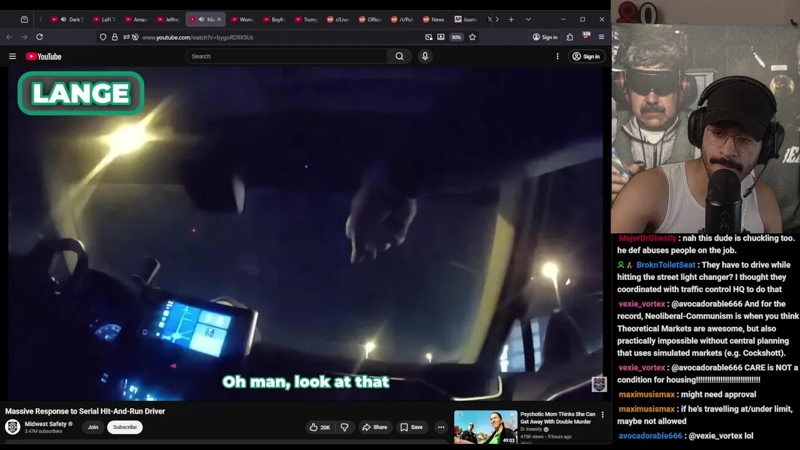Click the YouTube search magnifier button
This screenshot has height=450, width=800.
click(399, 56)
